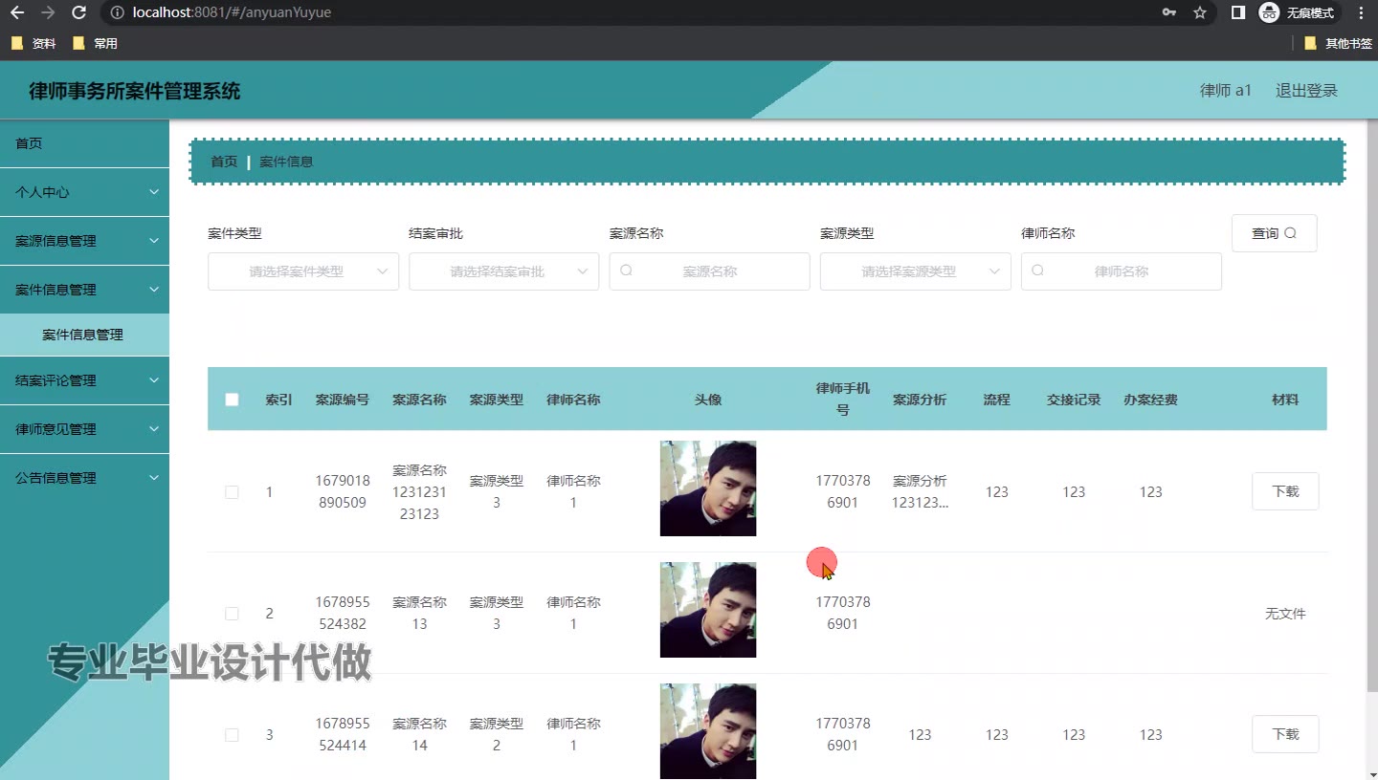Open the 结案审批 dropdown
This screenshot has height=780, width=1378.
tap(504, 271)
